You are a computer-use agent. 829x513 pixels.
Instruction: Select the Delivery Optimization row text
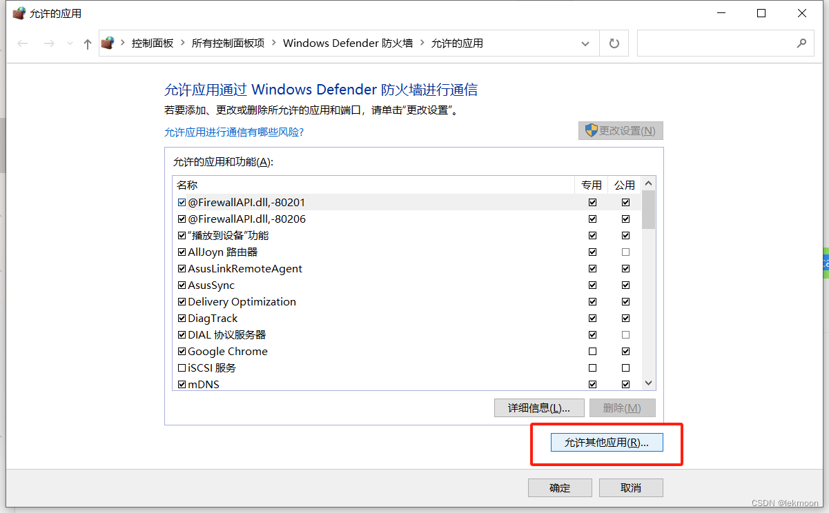click(242, 302)
